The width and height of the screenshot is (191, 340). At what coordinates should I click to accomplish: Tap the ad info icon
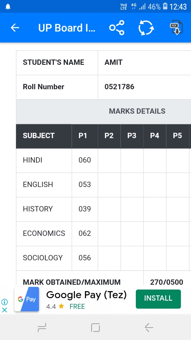pos(4,302)
